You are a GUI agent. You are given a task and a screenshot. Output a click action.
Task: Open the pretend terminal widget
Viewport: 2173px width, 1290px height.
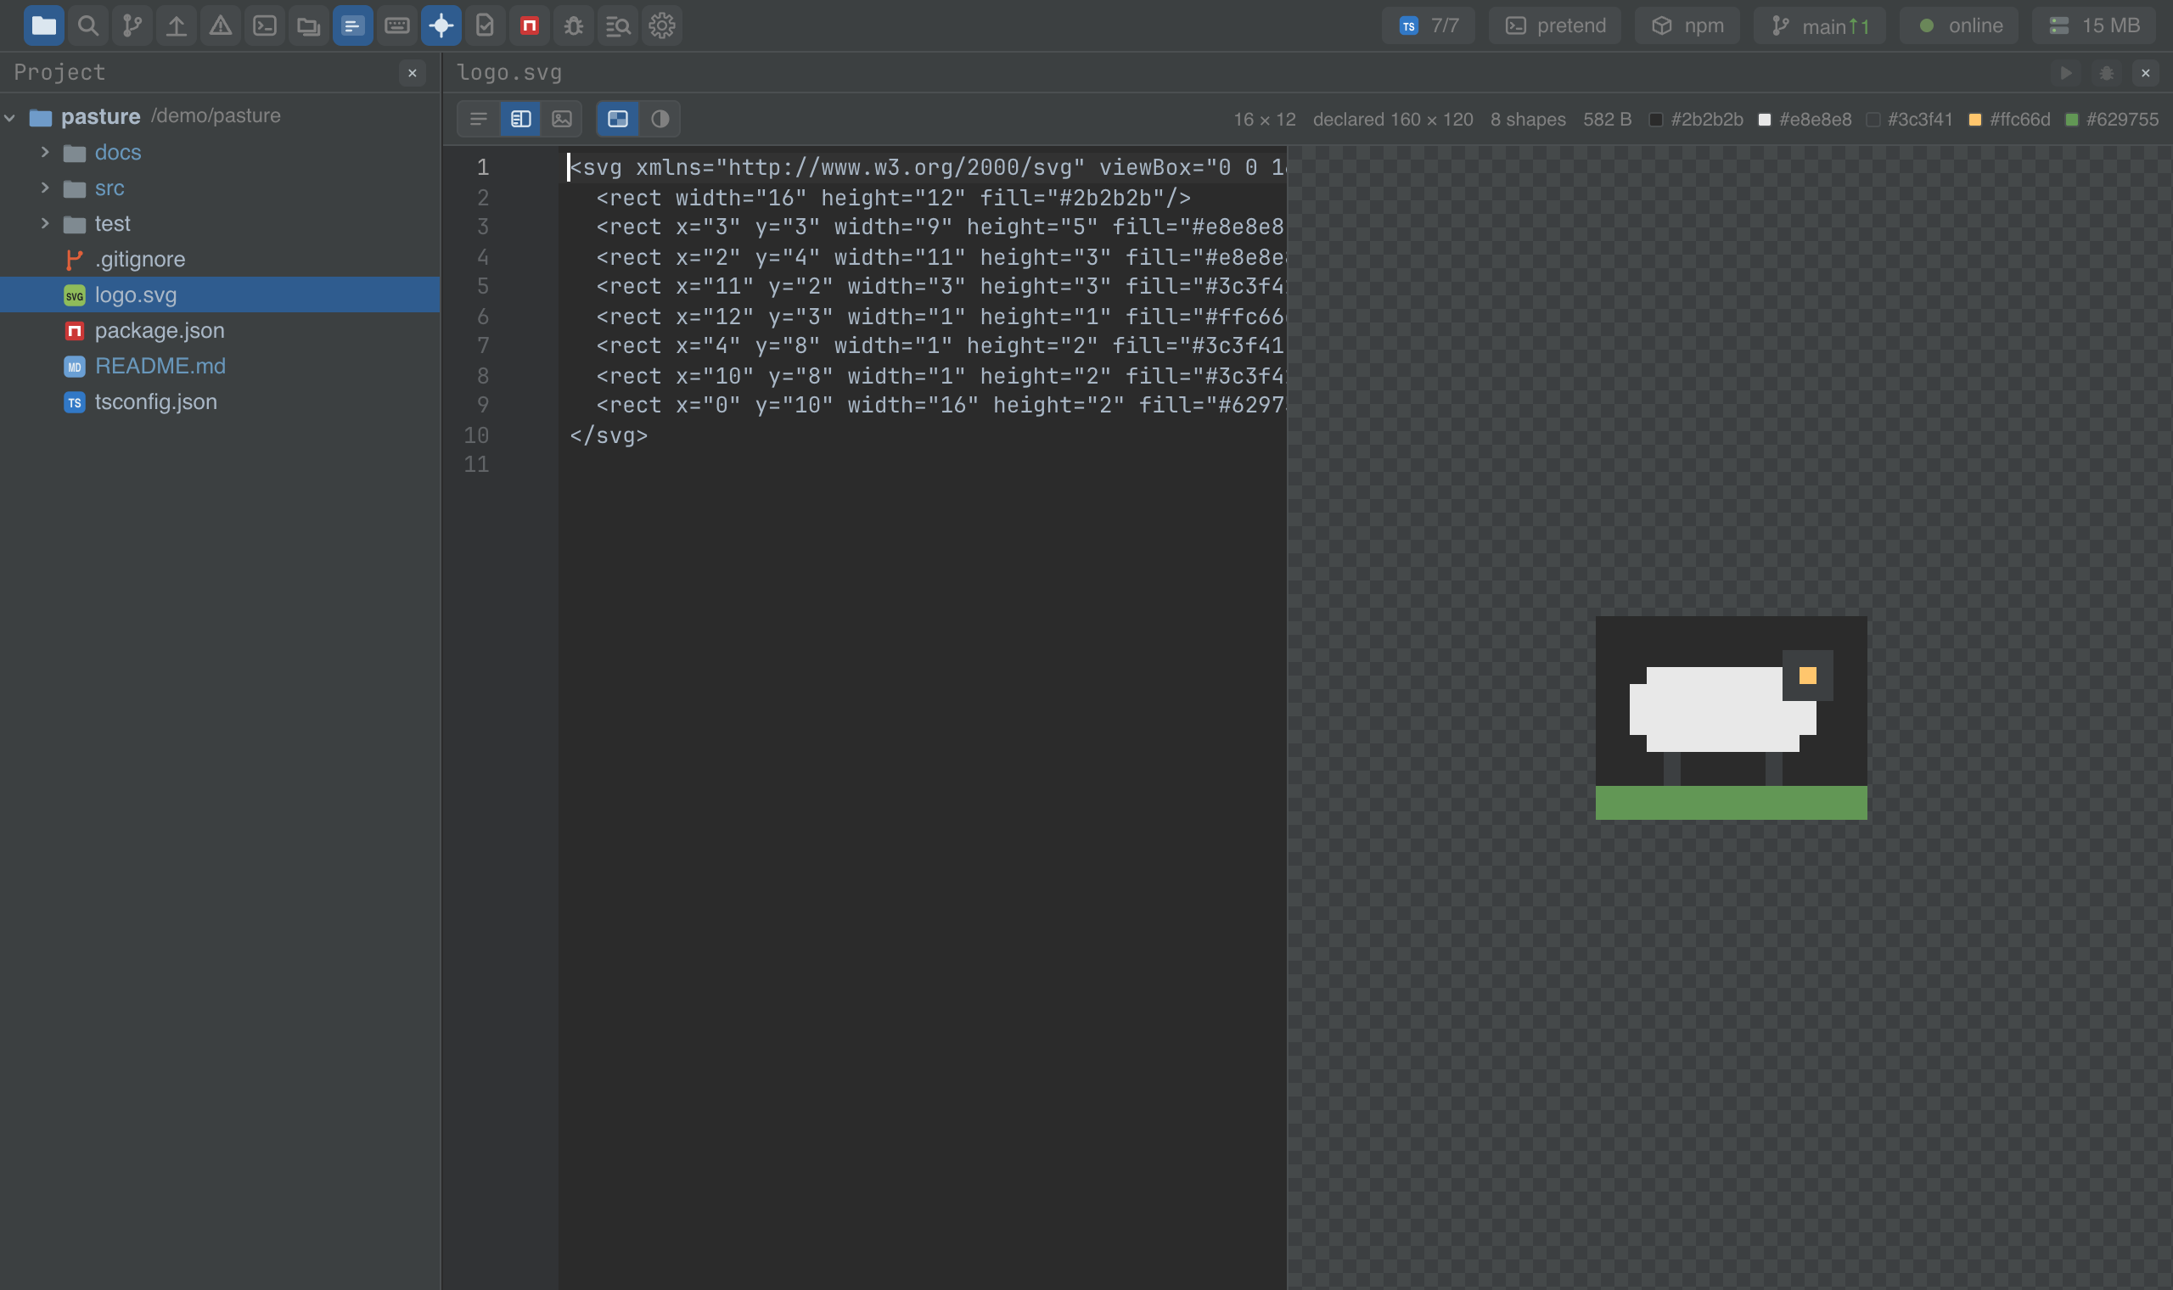[1555, 25]
